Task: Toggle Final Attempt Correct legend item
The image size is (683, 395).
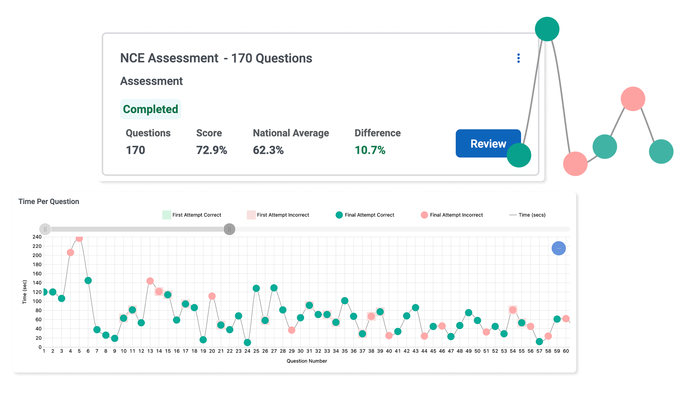Action: (x=365, y=215)
